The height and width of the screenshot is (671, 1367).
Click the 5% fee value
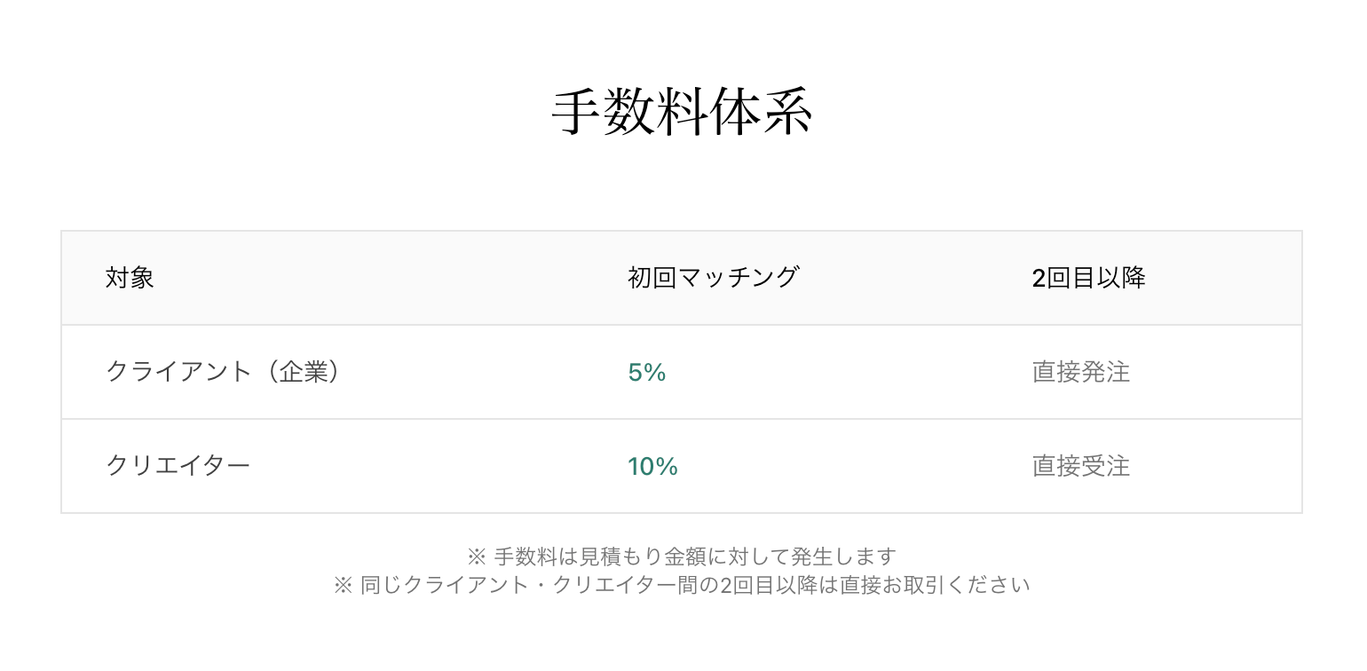(646, 373)
